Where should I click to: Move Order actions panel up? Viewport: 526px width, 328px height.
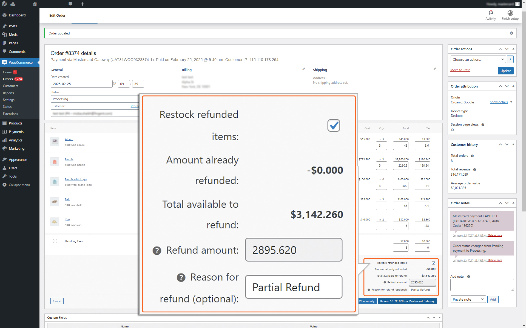500,49
